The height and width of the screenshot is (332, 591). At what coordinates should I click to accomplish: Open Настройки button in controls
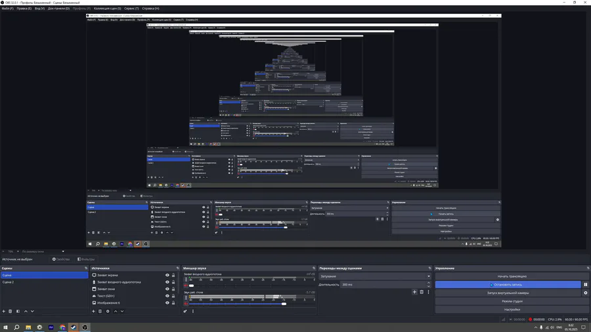point(512,310)
